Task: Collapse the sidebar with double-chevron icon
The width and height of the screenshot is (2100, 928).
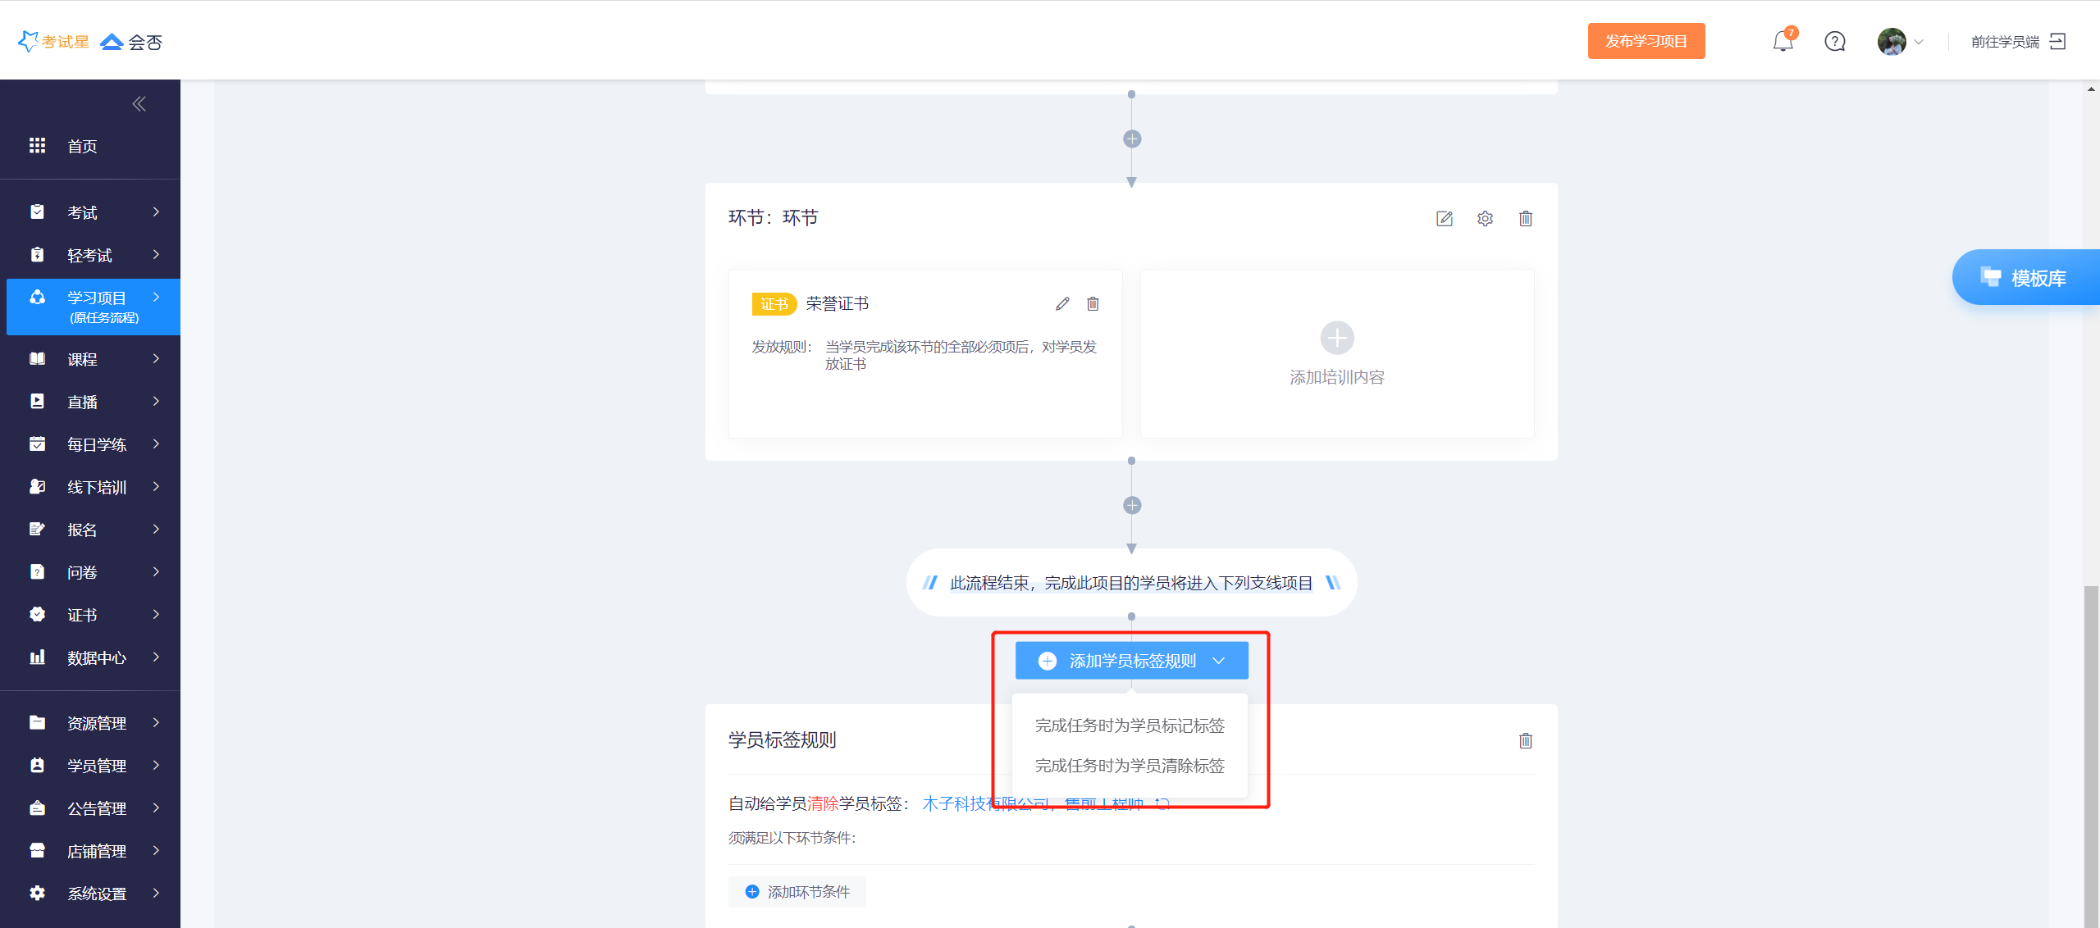Action: 139,104
